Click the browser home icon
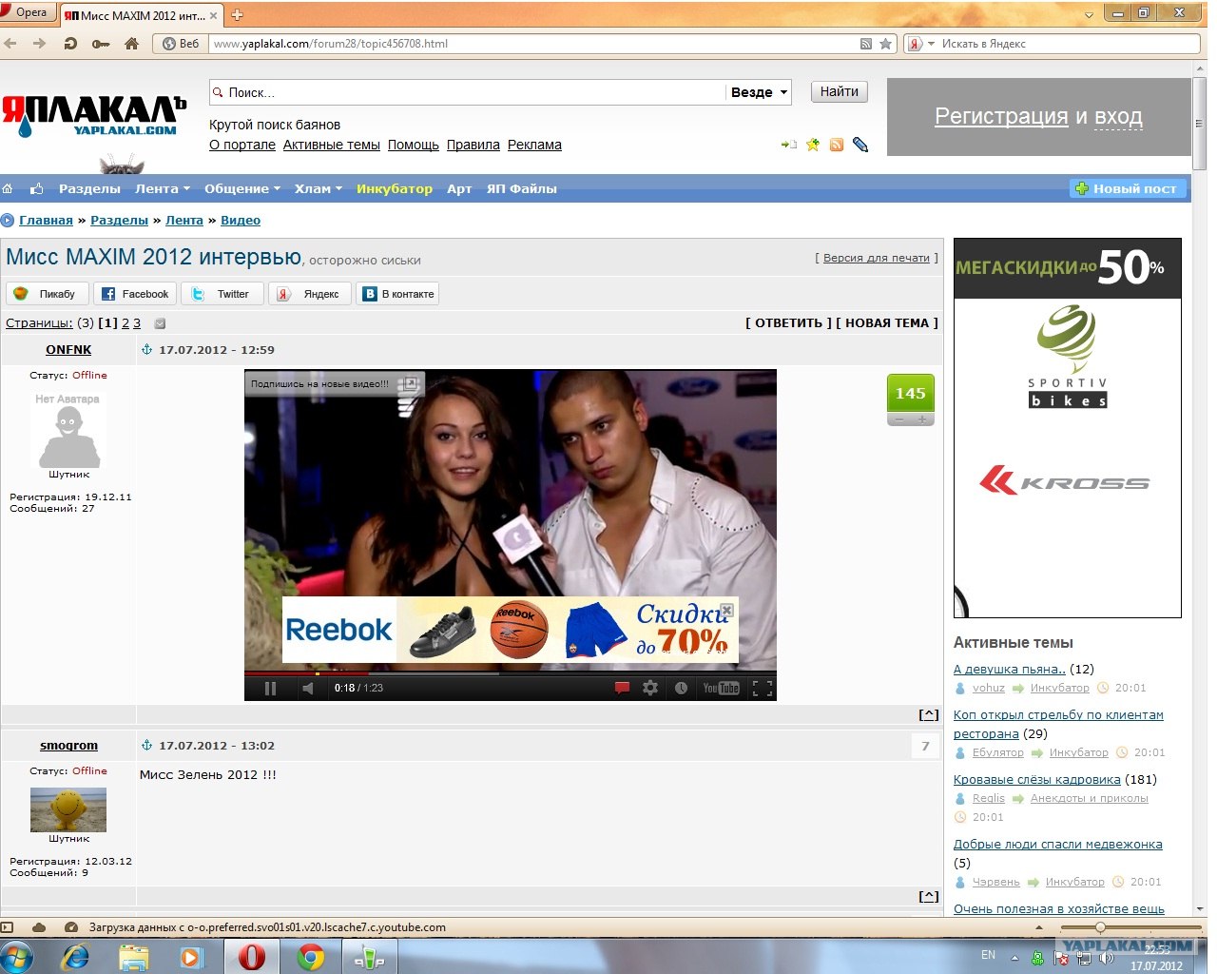This screenshot has height=974, width=1217. click(x=132, y=44)
